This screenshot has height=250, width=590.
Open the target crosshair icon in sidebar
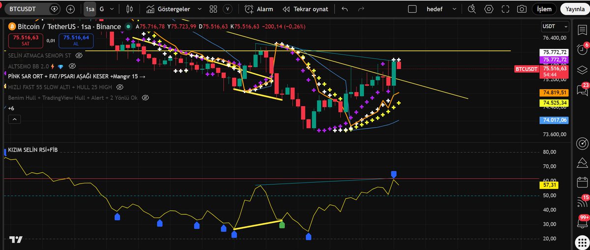click(x=583, y=144)
